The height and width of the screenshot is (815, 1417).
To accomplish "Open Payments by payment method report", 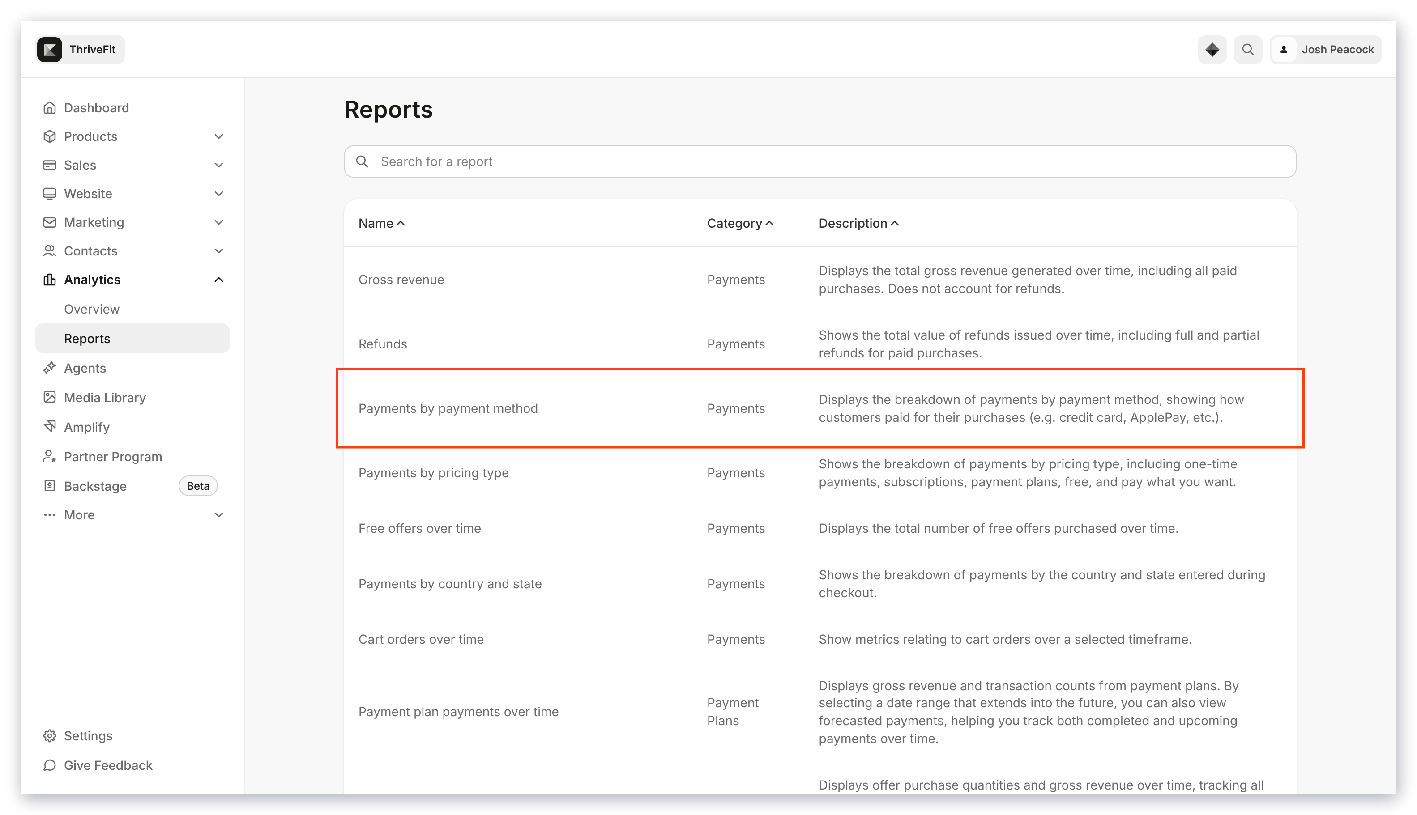I will [448, 408].
